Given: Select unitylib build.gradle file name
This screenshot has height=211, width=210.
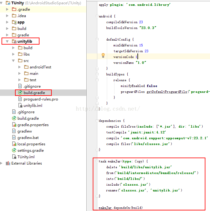Looking at the screenshot, I should coord(34,93).
